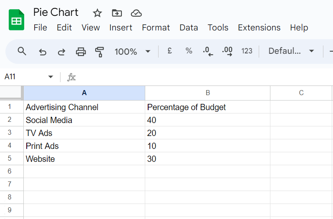Select column C header
This screenshot has width=333, height=219.
(x=301, y=93)
